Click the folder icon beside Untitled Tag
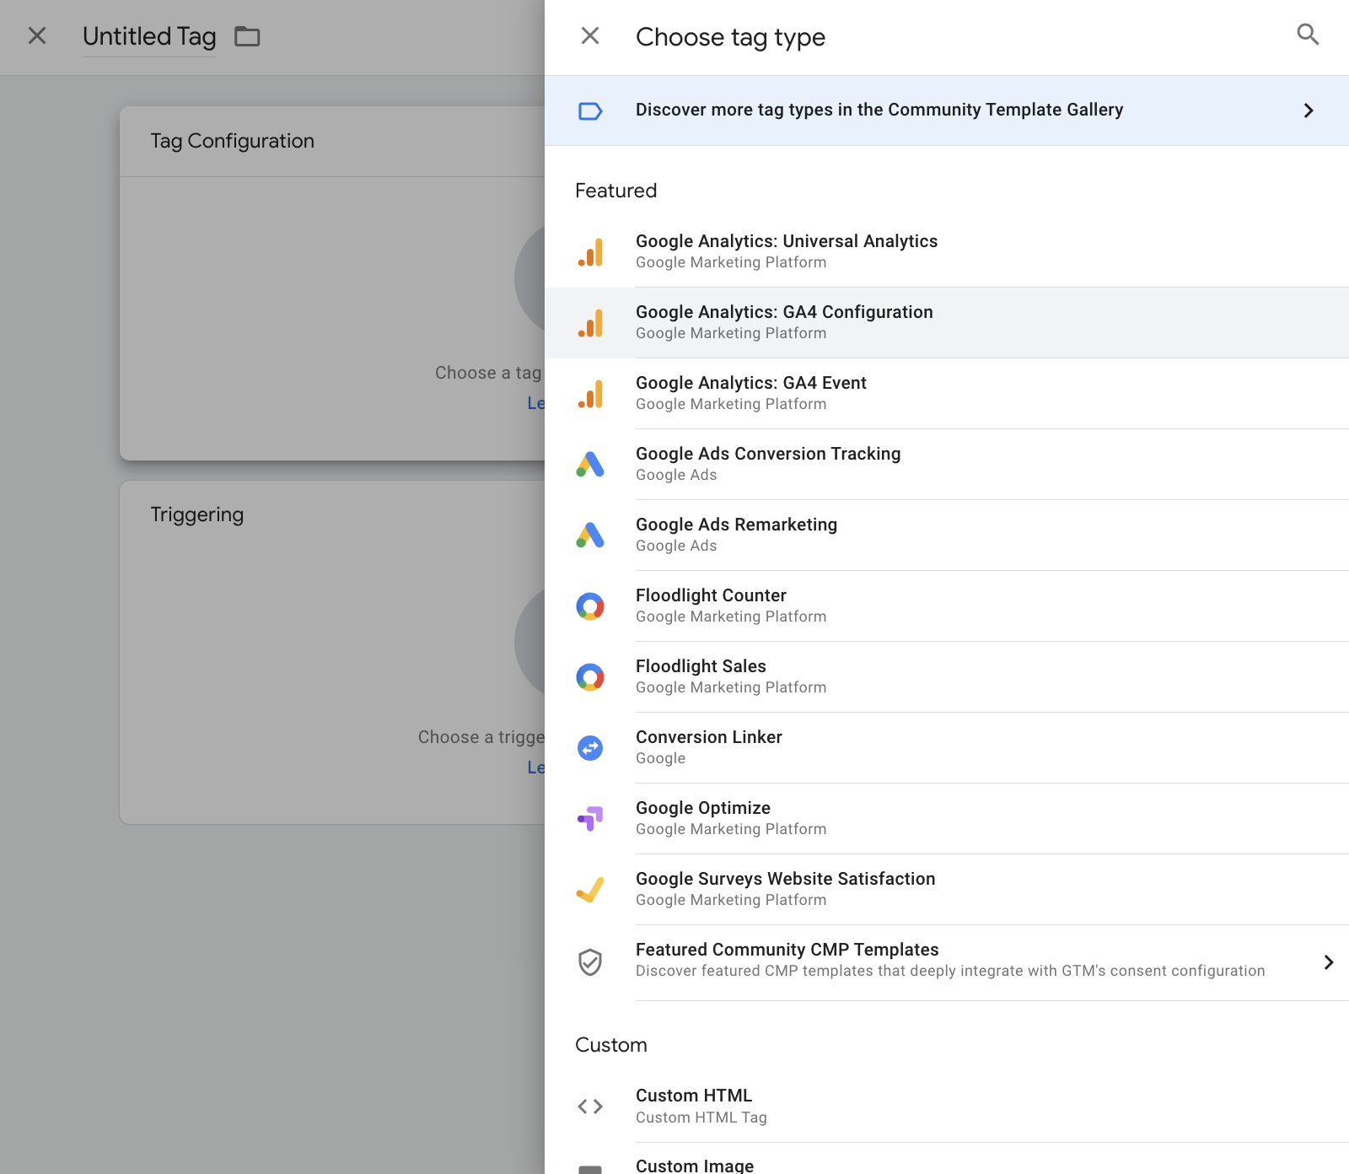Viewport: 1349px width, 1174px height. (247, 36)
